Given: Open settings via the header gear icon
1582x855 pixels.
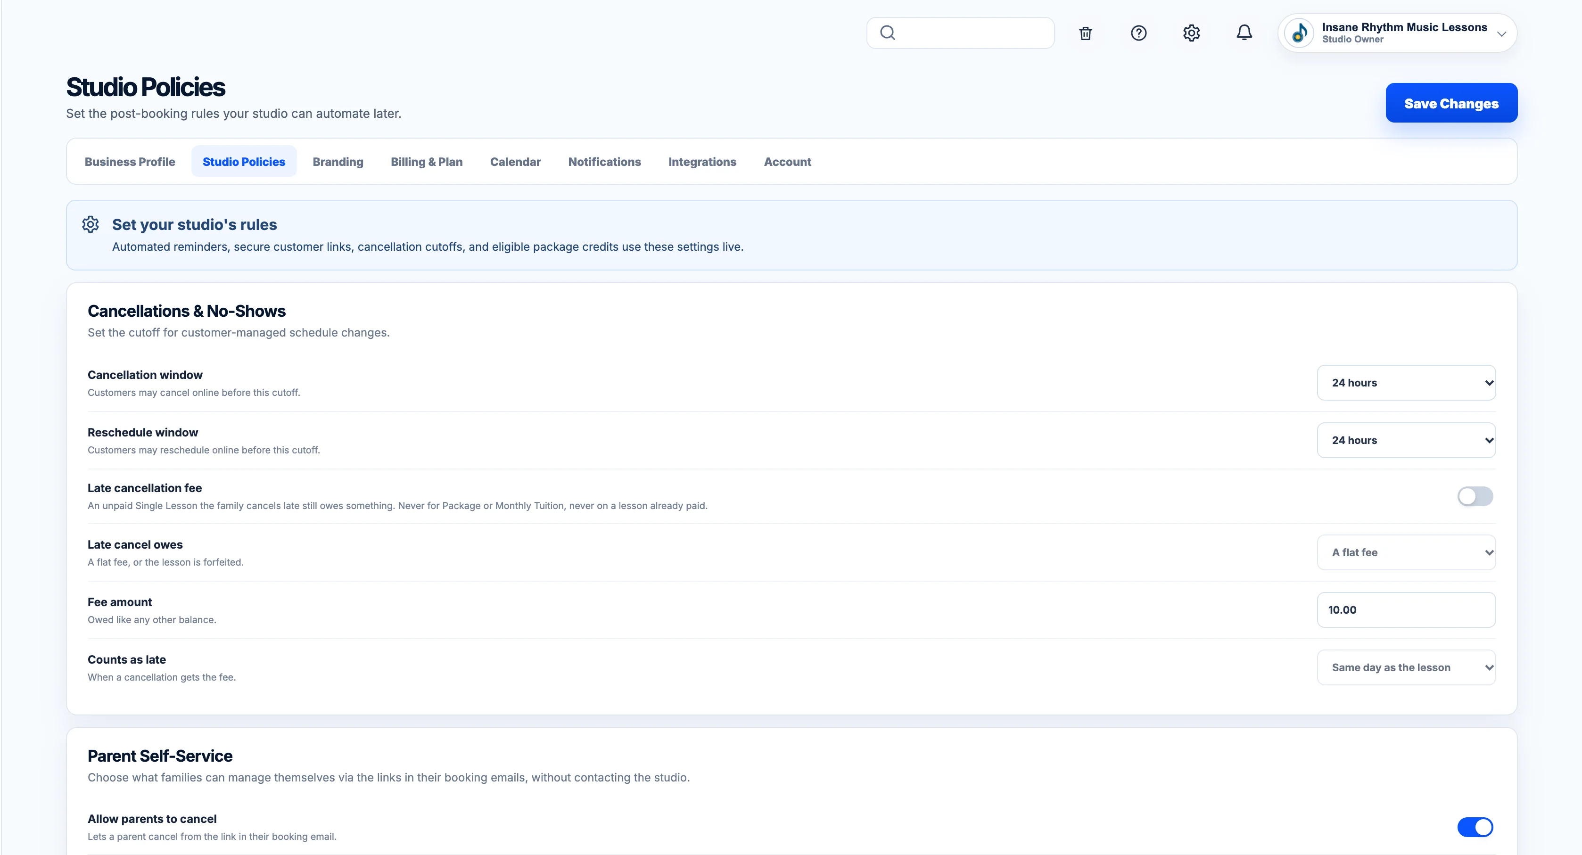Looking at the screenshot, I should click(1191, 33).
